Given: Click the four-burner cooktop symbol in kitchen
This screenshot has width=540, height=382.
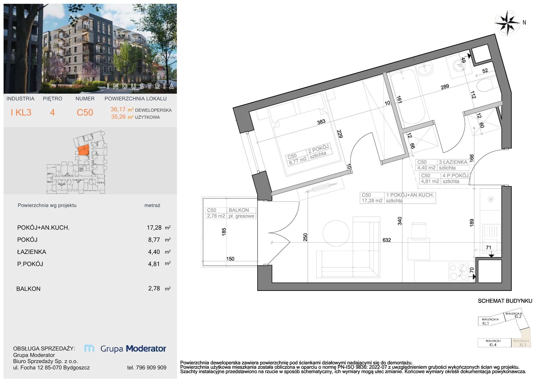Looking at the screenshot, I should point(458,272).
